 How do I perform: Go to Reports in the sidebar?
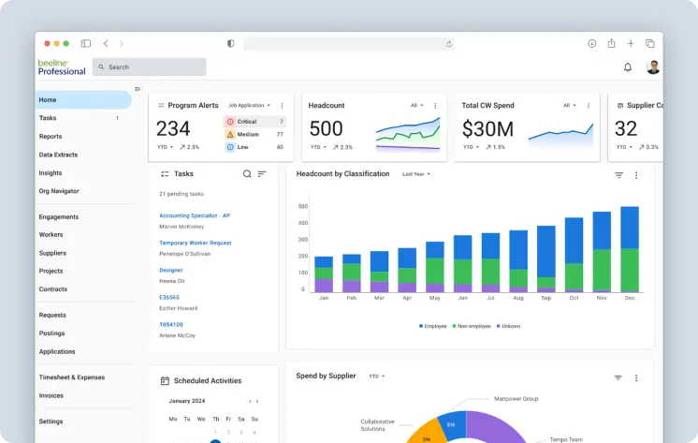click(x=51, y=137)
